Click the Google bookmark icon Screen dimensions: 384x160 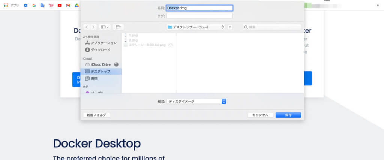34,6
